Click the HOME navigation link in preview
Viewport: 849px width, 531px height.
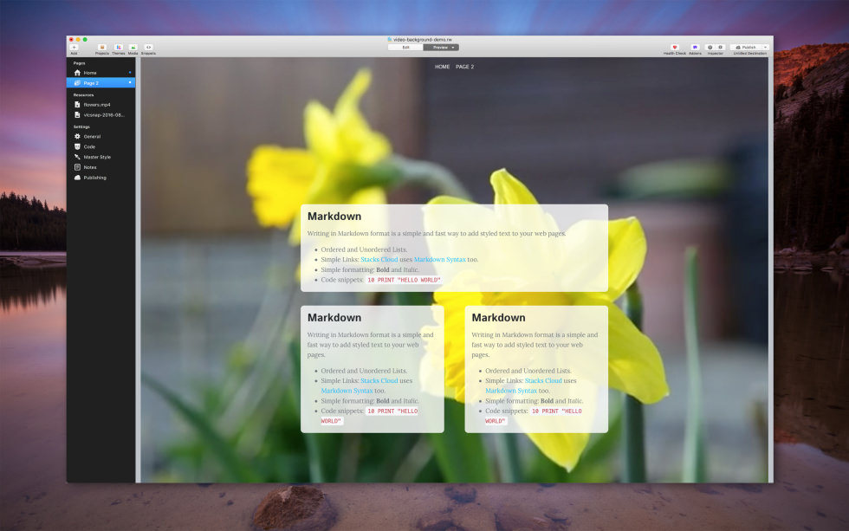[442, 67]
